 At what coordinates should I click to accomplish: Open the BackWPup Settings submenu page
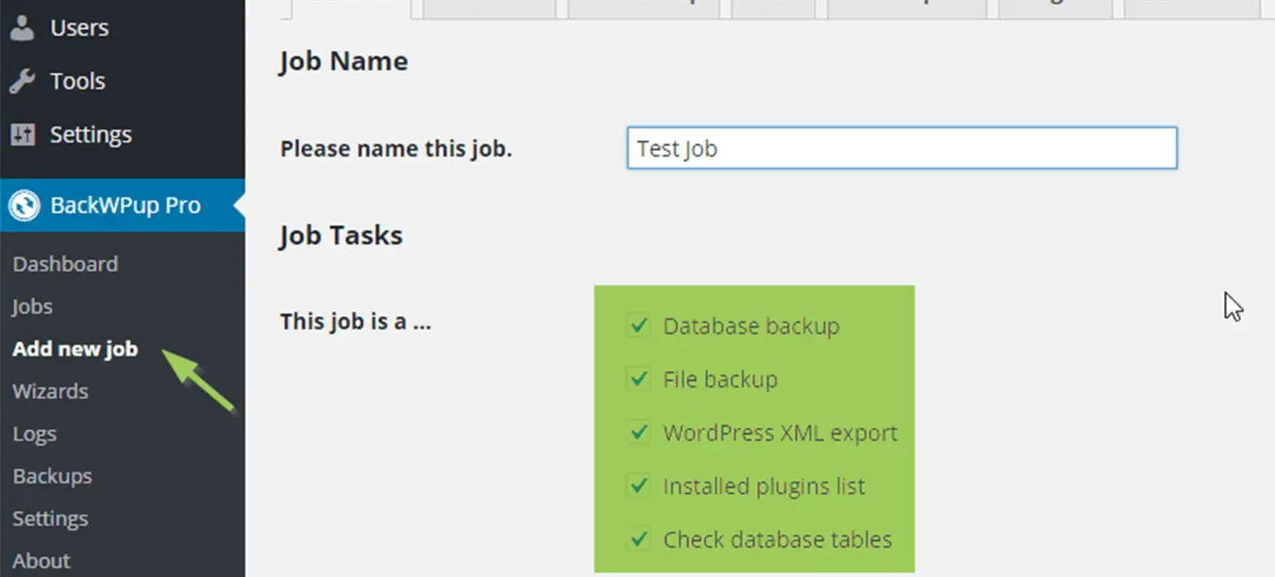coord(50,519)
